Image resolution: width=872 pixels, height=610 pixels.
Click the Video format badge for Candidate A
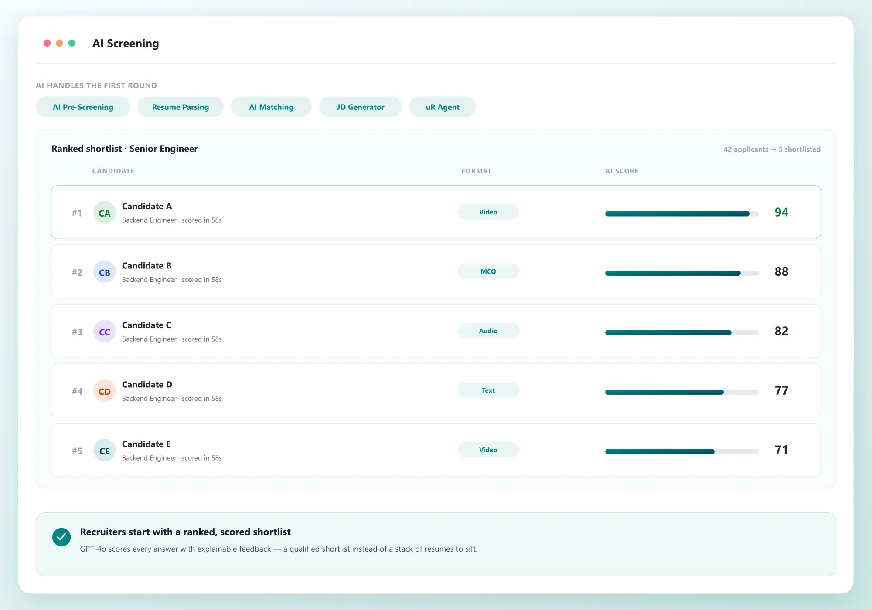coord(488,212)
